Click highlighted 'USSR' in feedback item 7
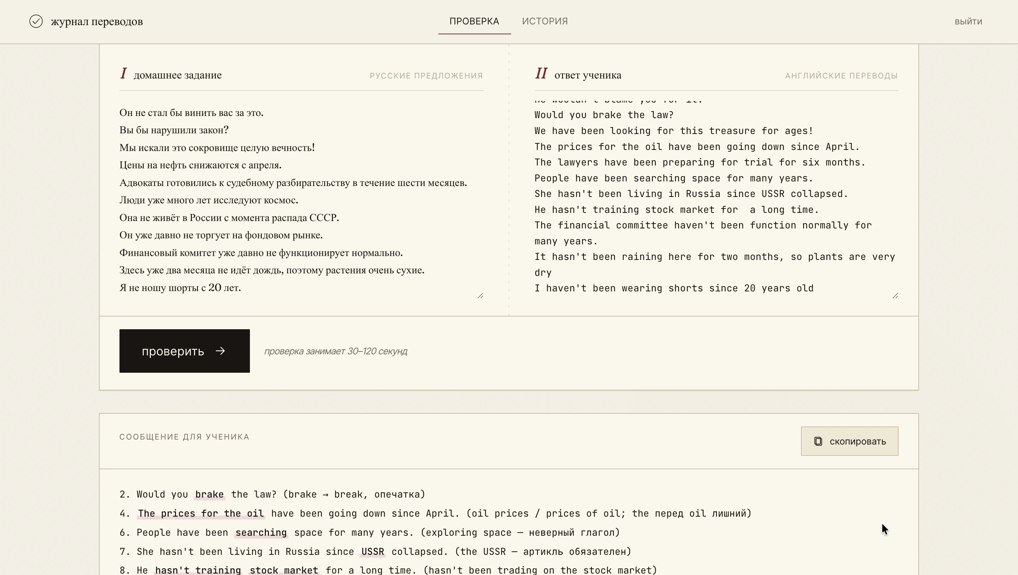This screenshot has width=1018, height=575. (373, 551)
